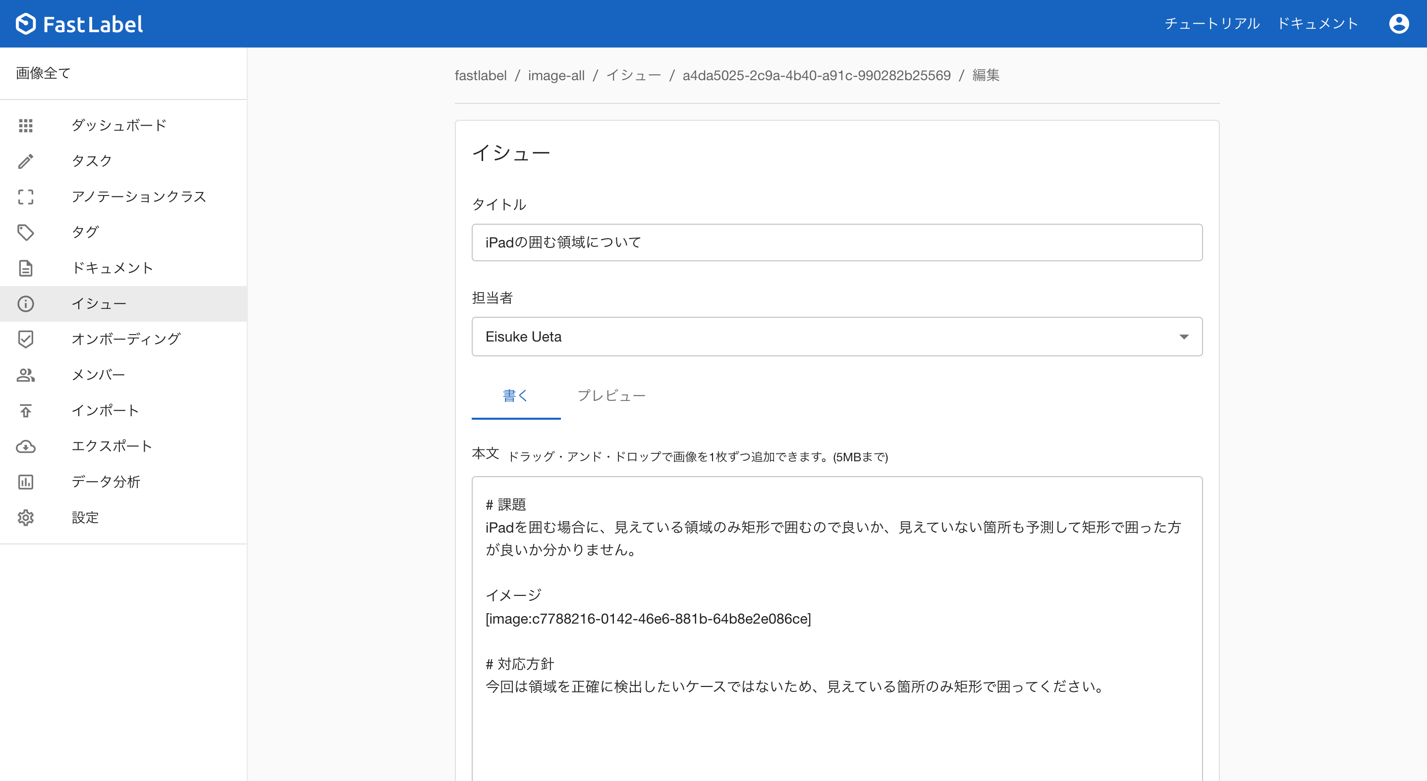Click the tag icon in sidebar
1427x781 pixels.
coord(25,233)
